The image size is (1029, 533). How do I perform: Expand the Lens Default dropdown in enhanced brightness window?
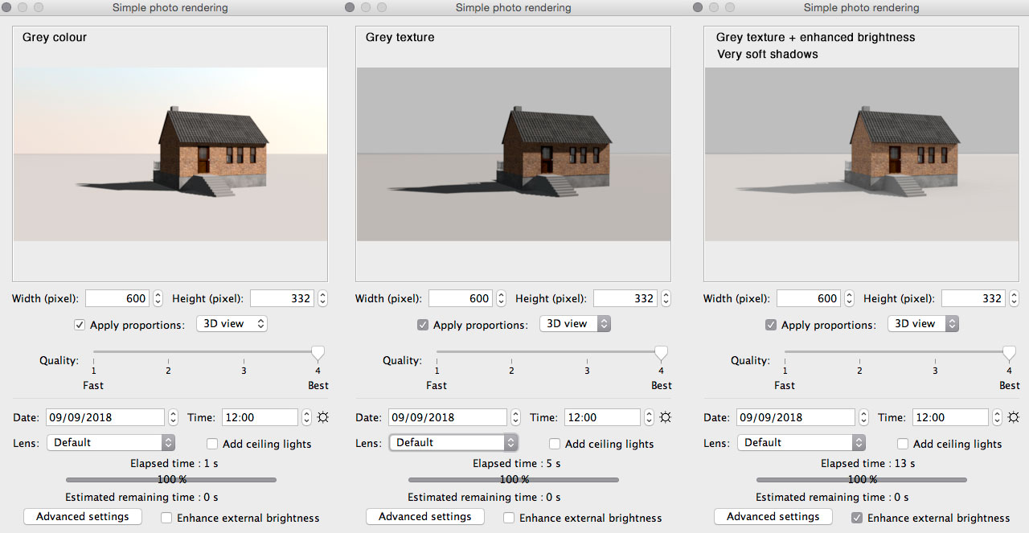click(802, 443)
